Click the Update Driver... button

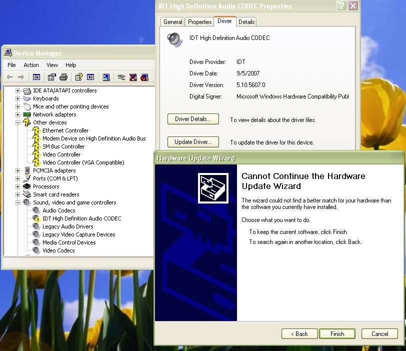click(x=193, y=142)
